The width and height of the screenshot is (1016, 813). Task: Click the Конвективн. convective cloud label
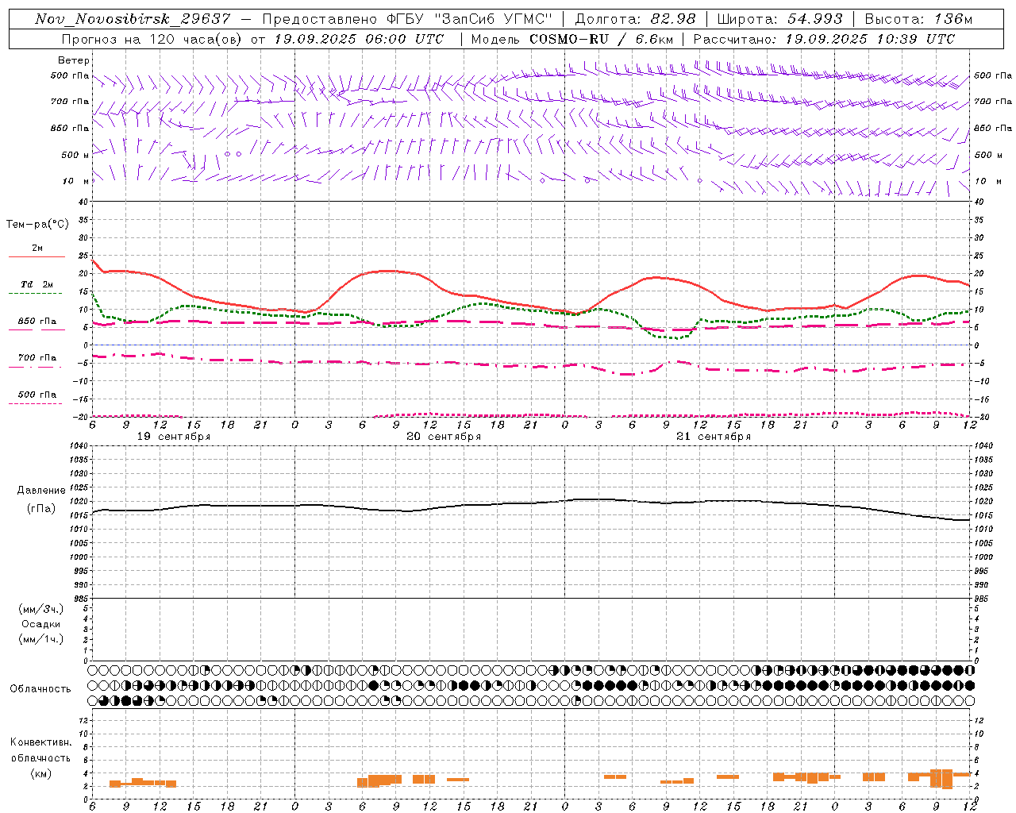(x=41, y=742)
